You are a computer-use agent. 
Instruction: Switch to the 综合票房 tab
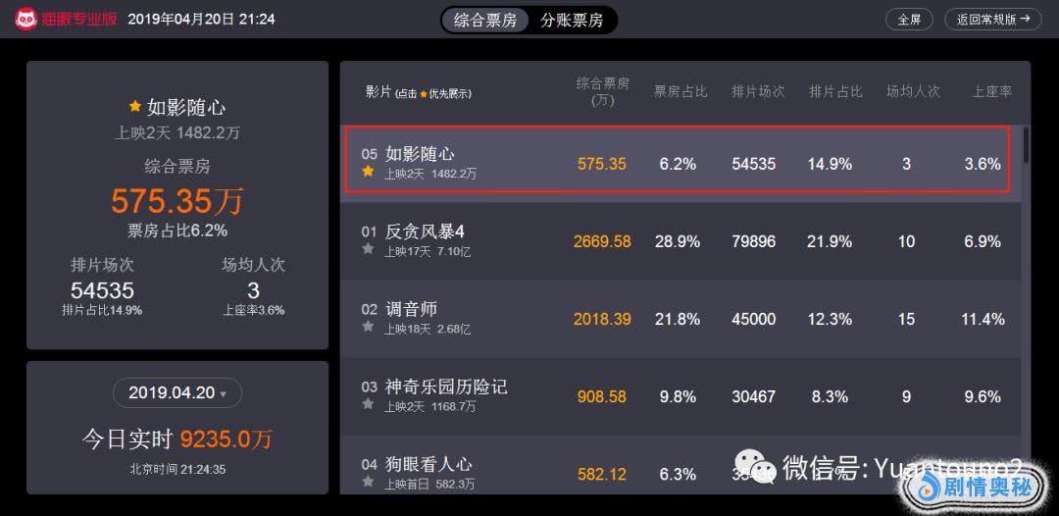485,20
